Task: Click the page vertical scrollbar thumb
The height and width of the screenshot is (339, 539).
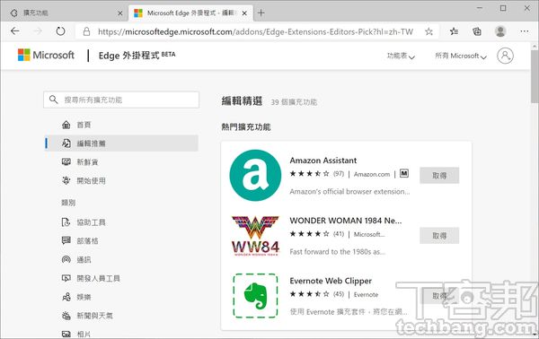Action: click(535, 76)
